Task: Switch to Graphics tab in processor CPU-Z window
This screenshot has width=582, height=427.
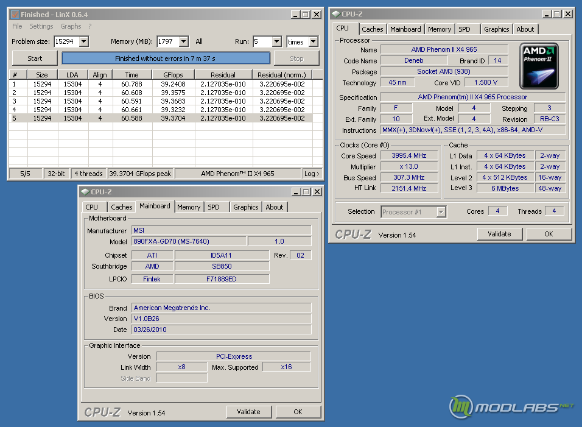Action: point(497,29)
